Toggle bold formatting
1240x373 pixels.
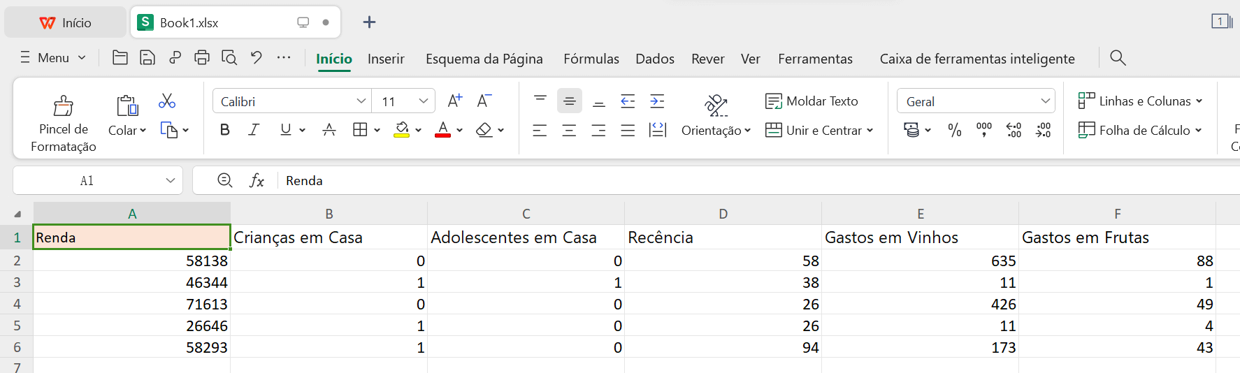pyautogui.click(x=224, y=130)
